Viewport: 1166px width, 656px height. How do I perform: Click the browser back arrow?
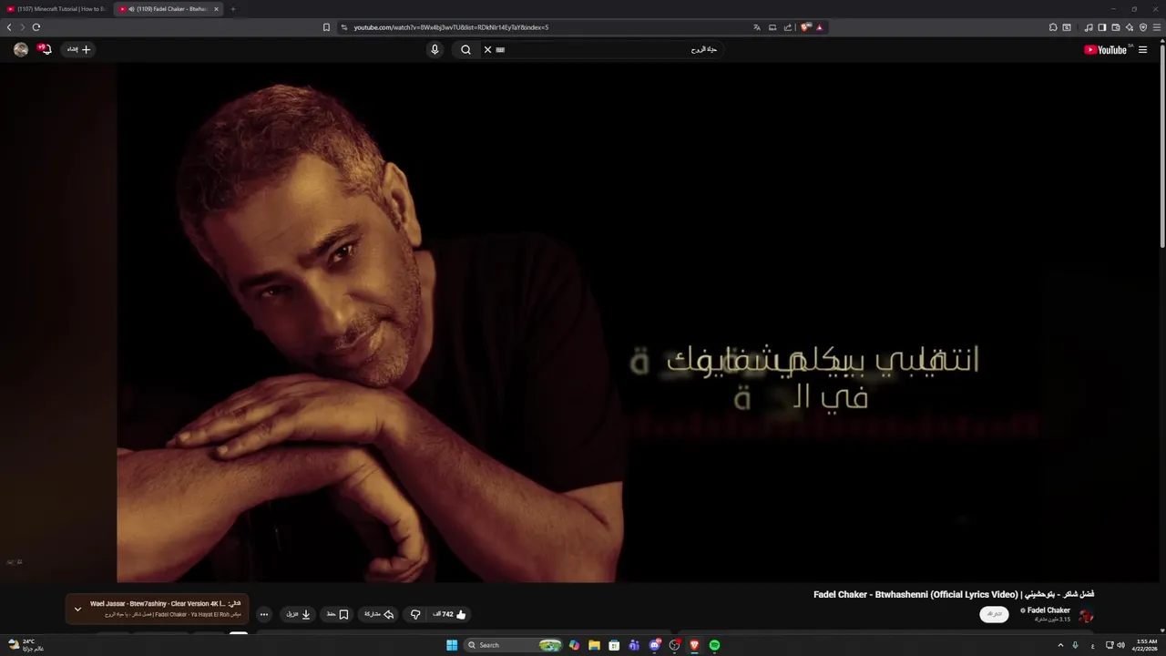tap(9, 27)
